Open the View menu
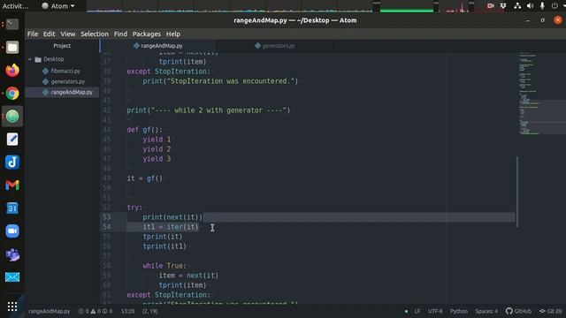This screenshot has height=318, width=566. [x=68, y=34]
